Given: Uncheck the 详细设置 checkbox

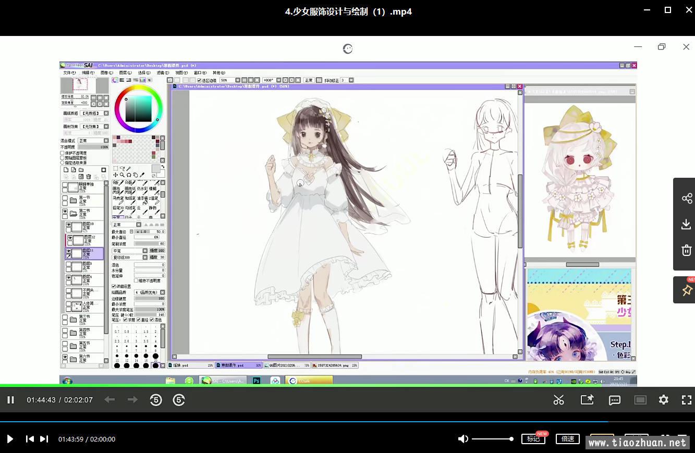Looking at the screenshot, I should (x=114, y=286).
